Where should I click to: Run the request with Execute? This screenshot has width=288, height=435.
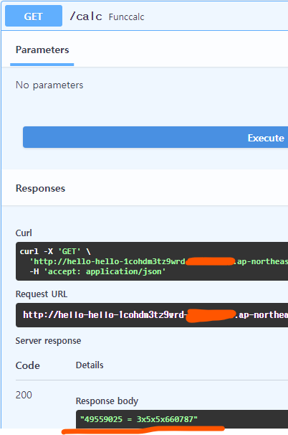155,137
